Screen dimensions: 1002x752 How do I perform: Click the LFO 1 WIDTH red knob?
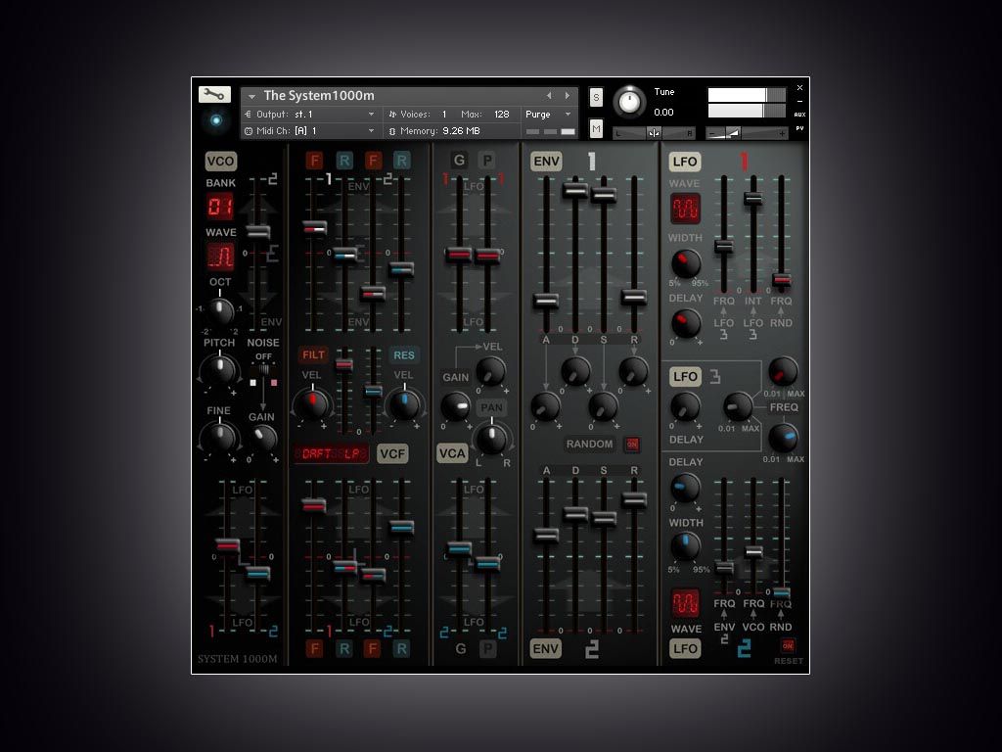point(686,262)
